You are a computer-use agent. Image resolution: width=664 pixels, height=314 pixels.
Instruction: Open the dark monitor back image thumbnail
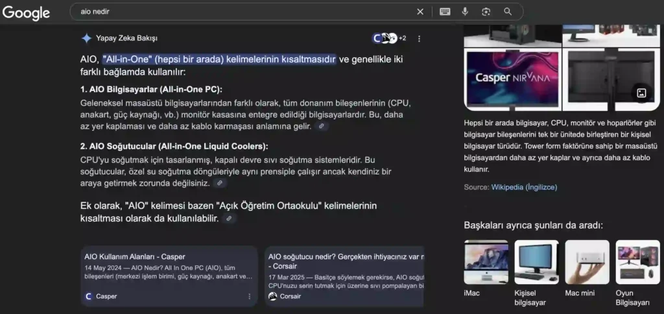pos(611,78)
